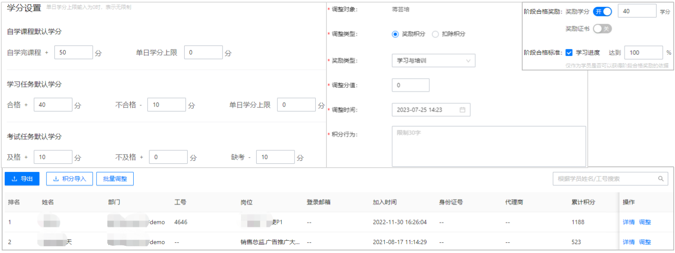
Task: Click the 积分导入 import button
Action: (70, 179)
